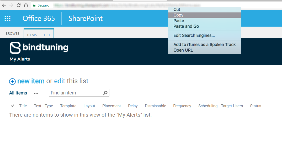Screen dimensions: 282x144
Task: Open the LIST ribbon tab
Action: click(x=47, y=35)
